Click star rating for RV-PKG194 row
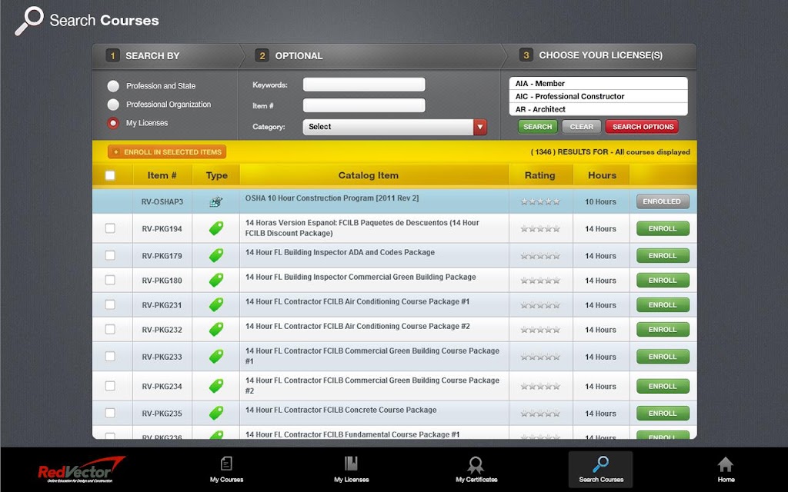The width and height of the screenshot is (788, 492). [x=540, y=229]
